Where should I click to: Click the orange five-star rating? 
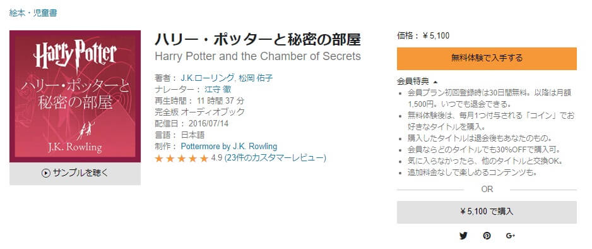coord(182,159)
